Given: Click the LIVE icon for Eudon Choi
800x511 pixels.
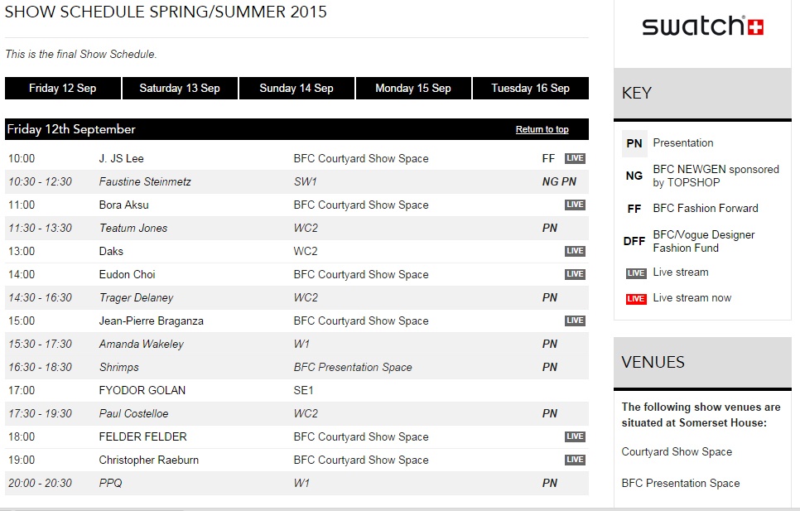Looking at the screenshot, I should (x=575, y=274).
